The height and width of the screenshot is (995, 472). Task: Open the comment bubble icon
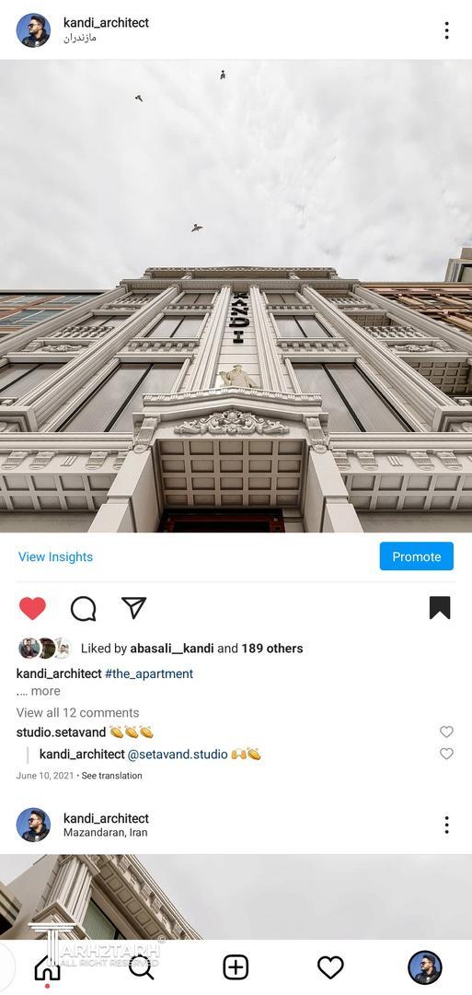click(83, 609)
